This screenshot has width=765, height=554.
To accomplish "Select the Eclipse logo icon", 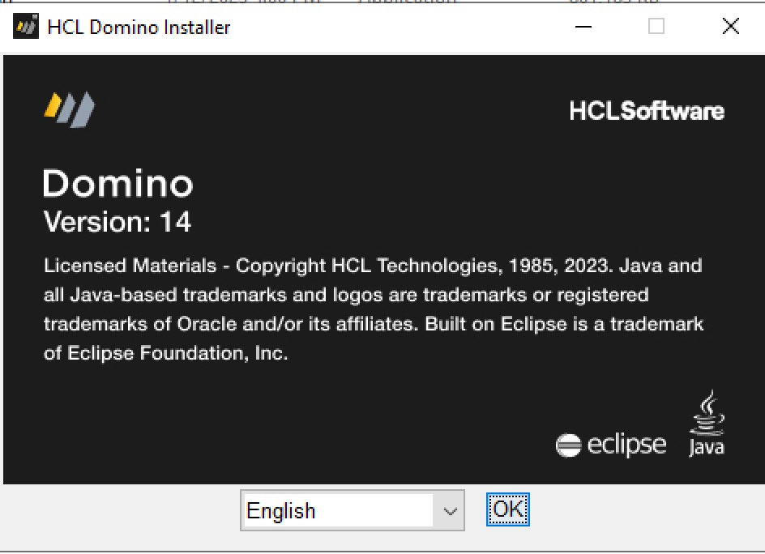I will click(610, 444).
